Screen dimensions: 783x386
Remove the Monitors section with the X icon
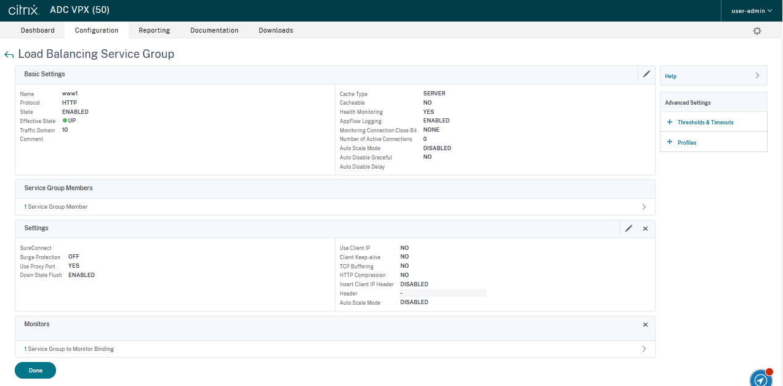pos(645,324)
